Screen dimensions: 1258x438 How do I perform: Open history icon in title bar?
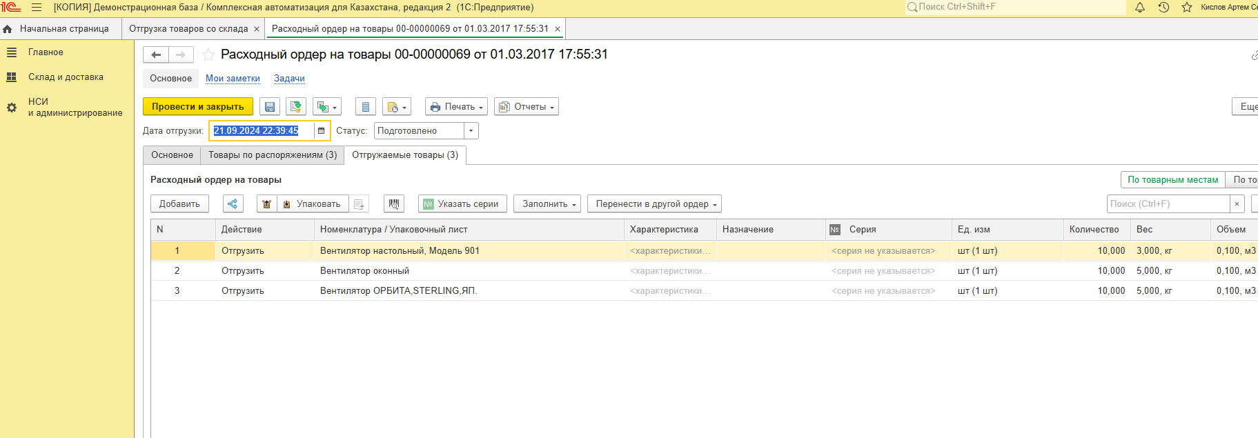coord(1163,8)
